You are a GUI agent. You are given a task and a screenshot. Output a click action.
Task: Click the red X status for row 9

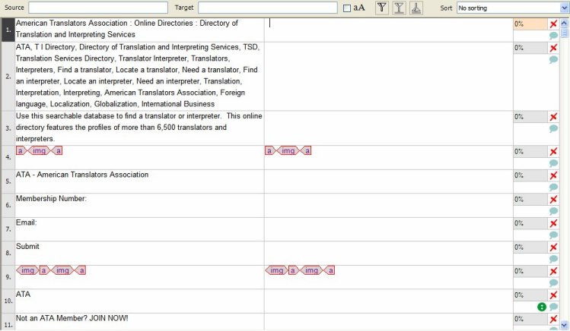click(553, 271)
